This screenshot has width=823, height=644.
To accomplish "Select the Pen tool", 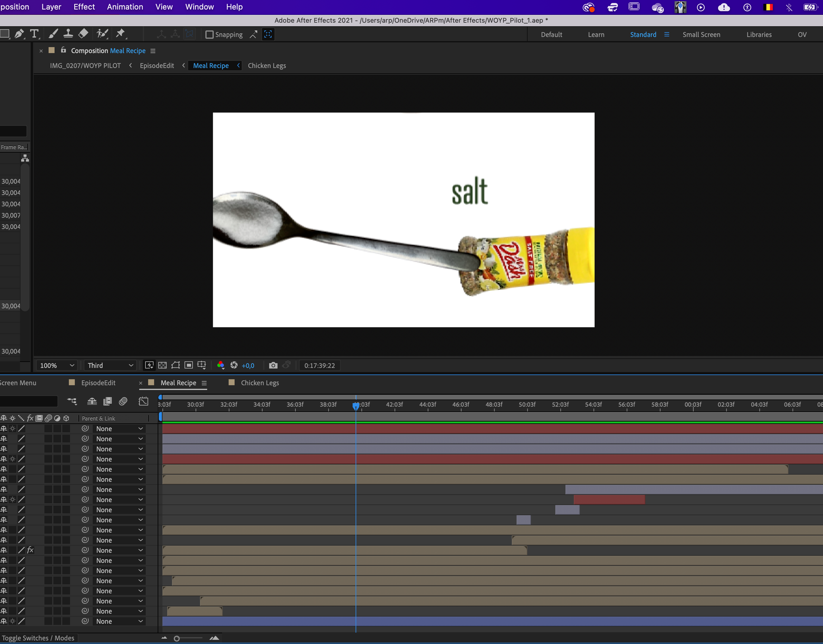I will [x=19, y=34].
